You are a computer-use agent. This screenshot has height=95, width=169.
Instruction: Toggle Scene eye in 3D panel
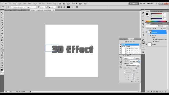(x=120, y=45)
